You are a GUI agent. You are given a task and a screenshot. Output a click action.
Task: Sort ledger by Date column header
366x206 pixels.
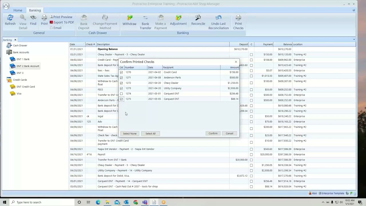(77, 44)
